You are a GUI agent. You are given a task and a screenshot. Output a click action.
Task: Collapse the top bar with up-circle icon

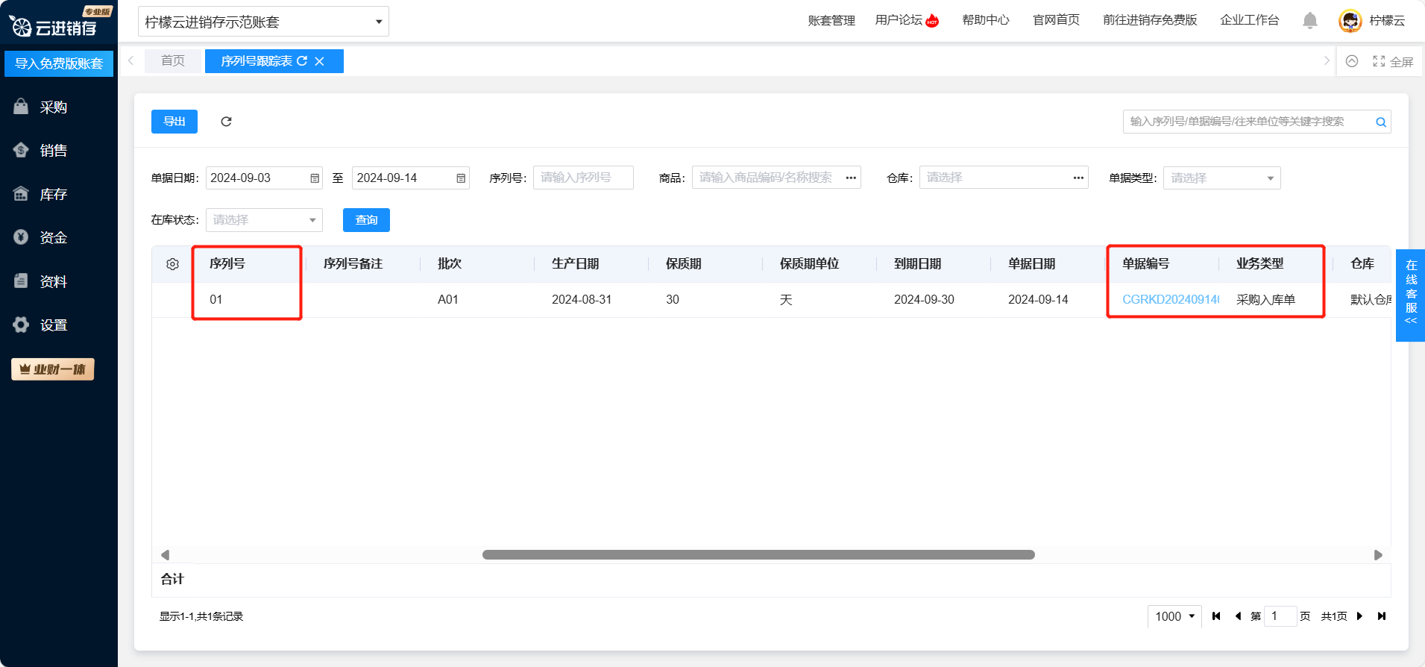click(x=1352, y=61)
